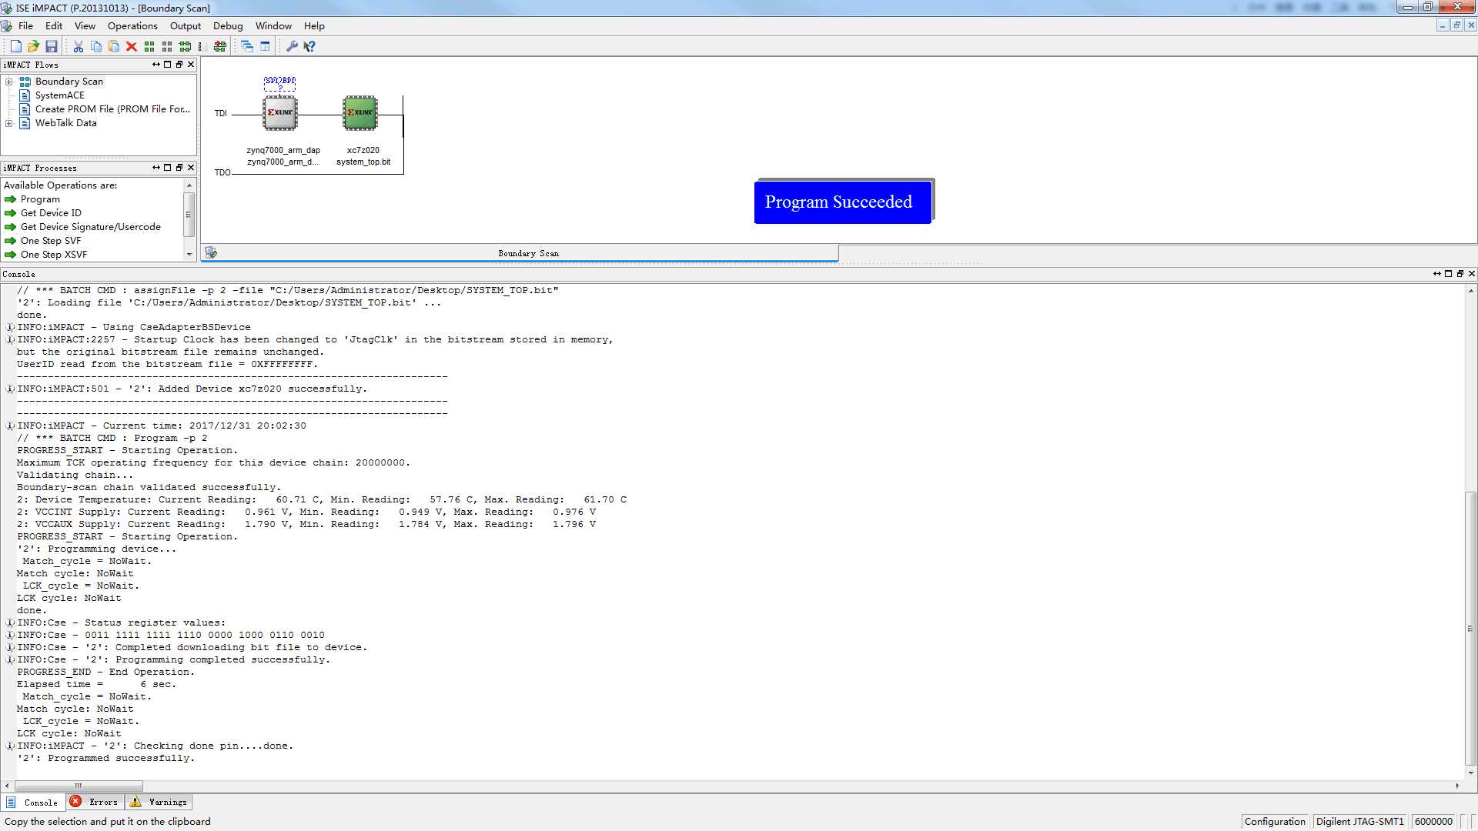Image resolution: width=1478 pixels, height=831 pixels.
Task: Open the Help menu
Action: [x=314, y=26]
